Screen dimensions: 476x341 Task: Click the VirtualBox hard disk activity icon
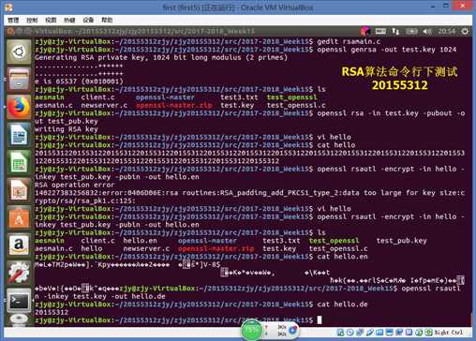(340, 333)
